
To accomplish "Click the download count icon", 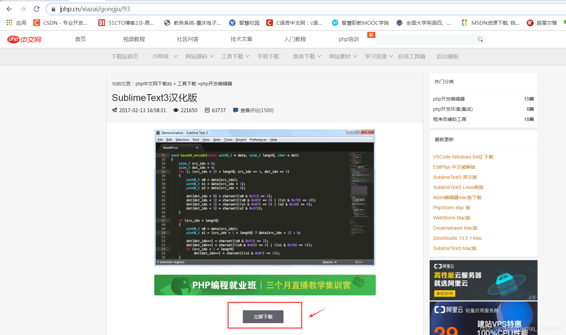I will tap(207, 110).
